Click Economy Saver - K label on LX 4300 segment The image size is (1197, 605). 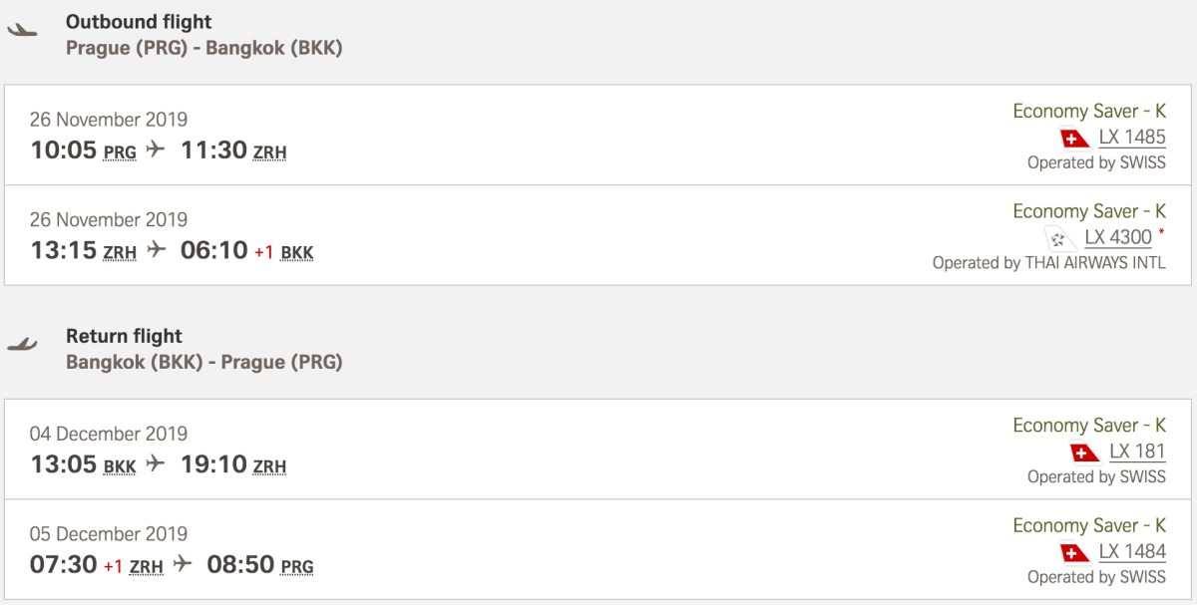tap(1089, 211)
